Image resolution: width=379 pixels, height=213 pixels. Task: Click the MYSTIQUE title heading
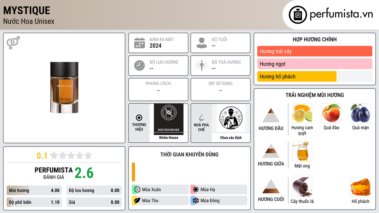(x=27, y=10)
